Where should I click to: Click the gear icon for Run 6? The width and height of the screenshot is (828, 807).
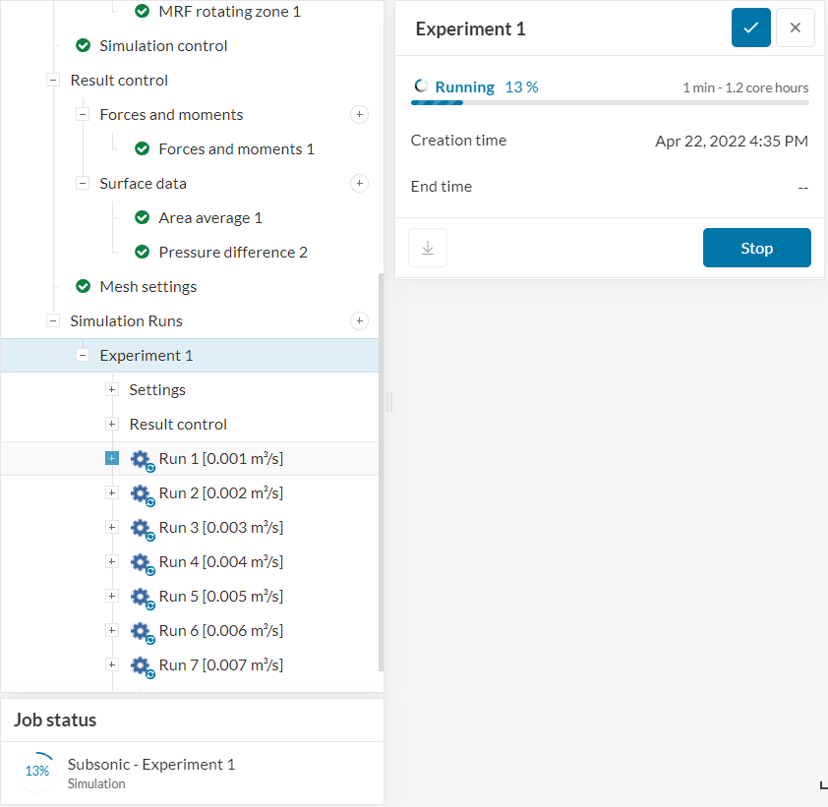(141, 631)
